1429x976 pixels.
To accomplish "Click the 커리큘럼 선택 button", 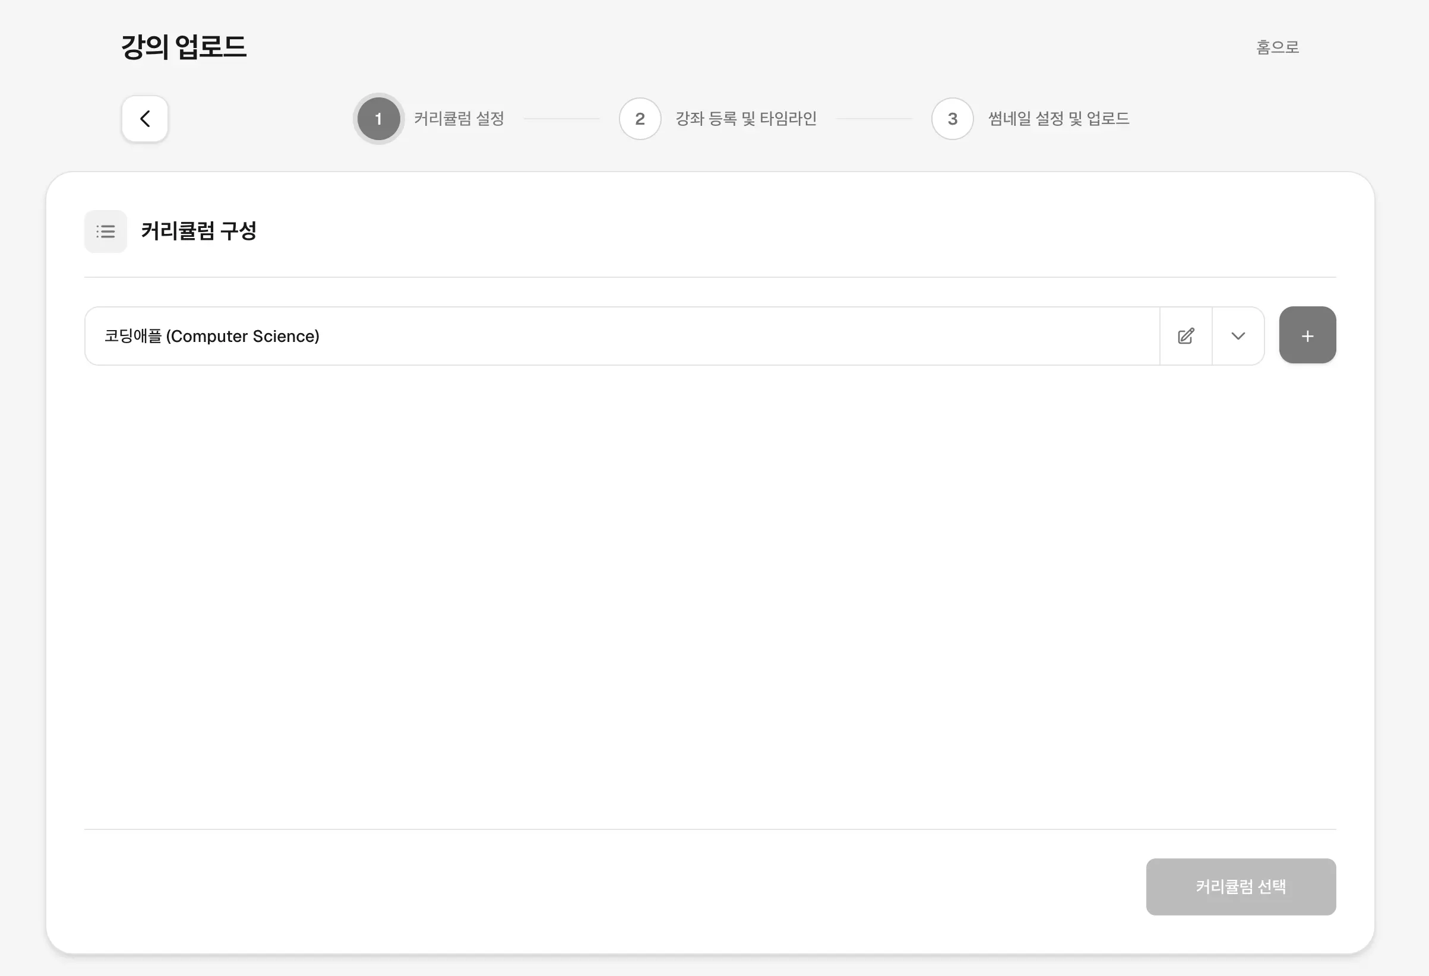I will point(1241,887).
